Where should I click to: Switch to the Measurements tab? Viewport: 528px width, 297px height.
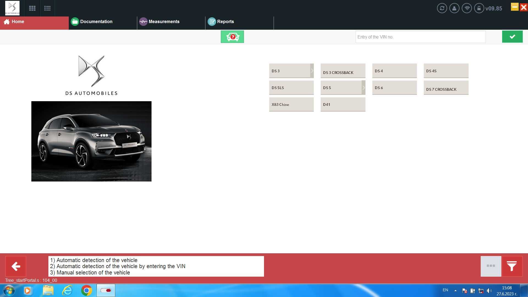pos(171,23)
